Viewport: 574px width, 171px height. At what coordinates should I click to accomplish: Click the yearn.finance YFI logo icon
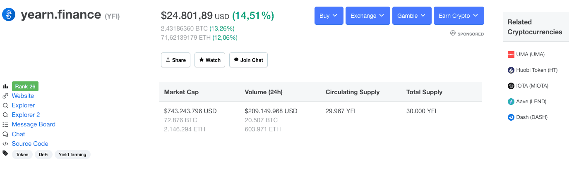point(9,15)
